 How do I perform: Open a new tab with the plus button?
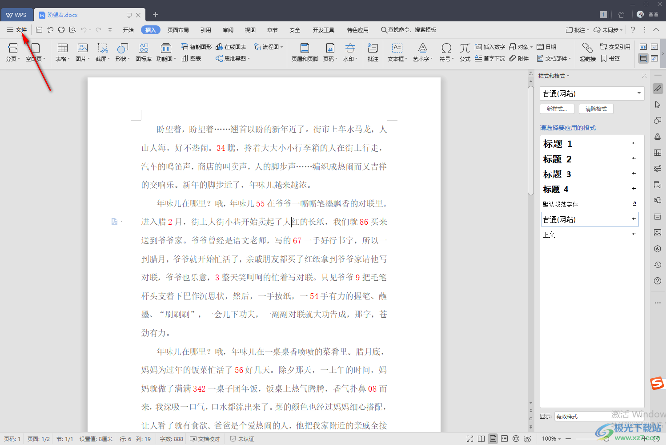[x=156, y=15]
